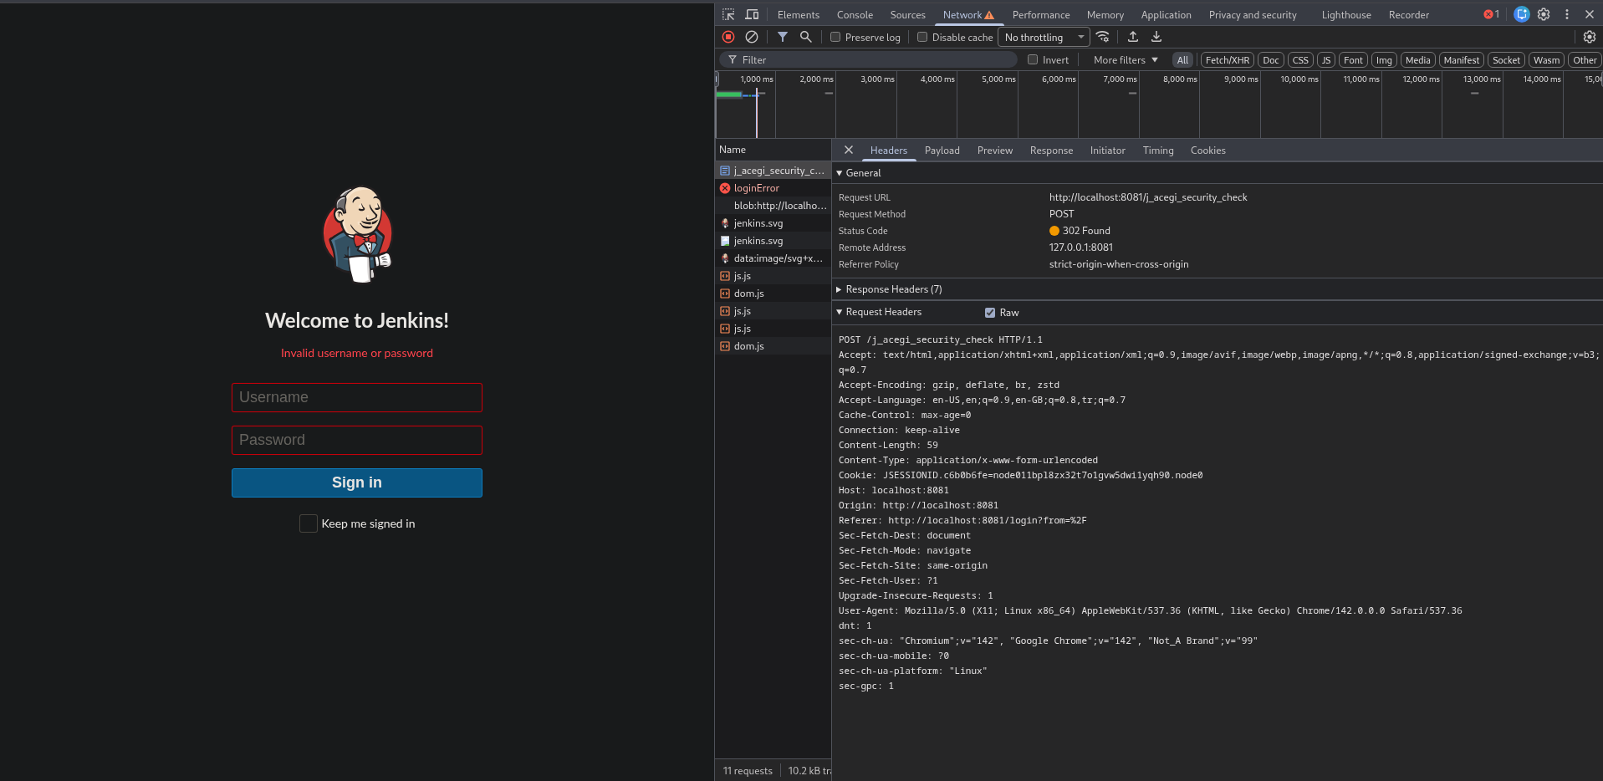Check Keep me signed in box
Image resolution: width=1603 pixels, height=781 pixels.
(309, 523)
